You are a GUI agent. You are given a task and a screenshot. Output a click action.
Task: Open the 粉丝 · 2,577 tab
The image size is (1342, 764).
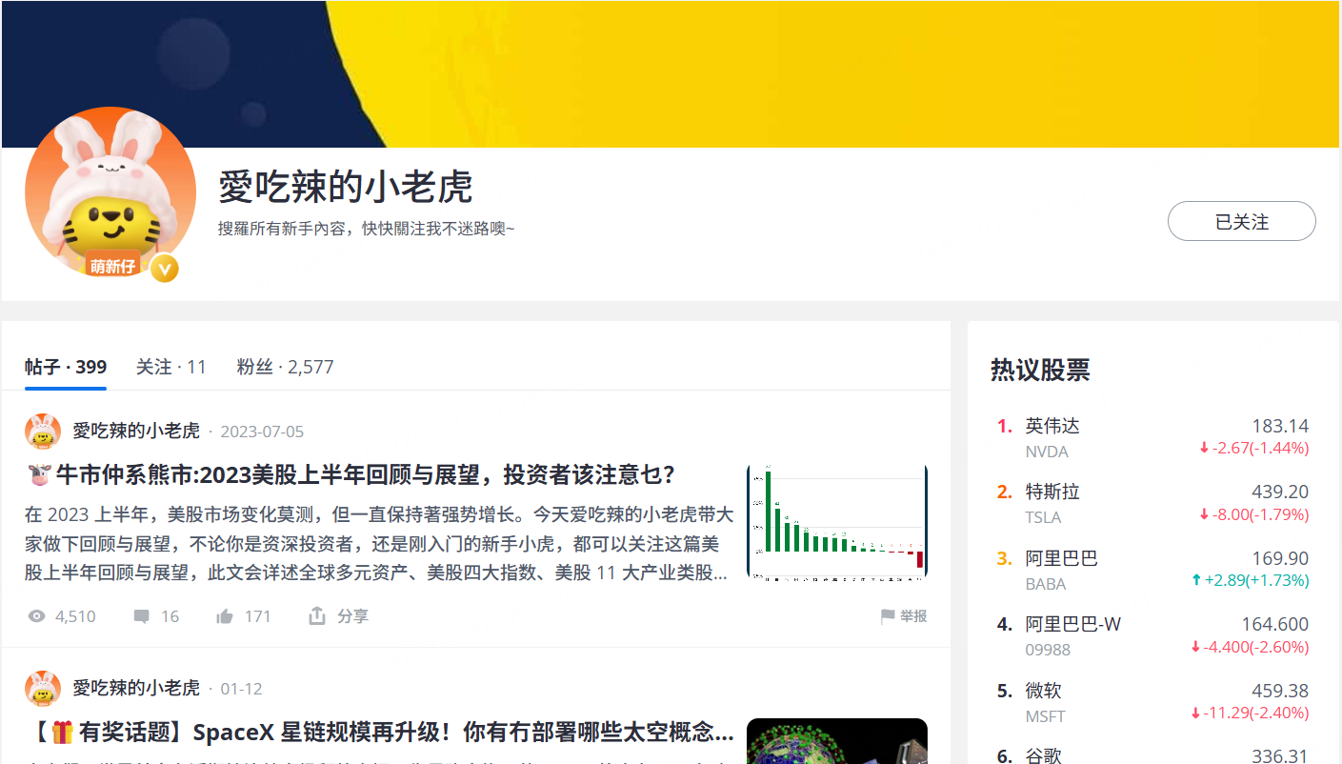click(285, 367)
